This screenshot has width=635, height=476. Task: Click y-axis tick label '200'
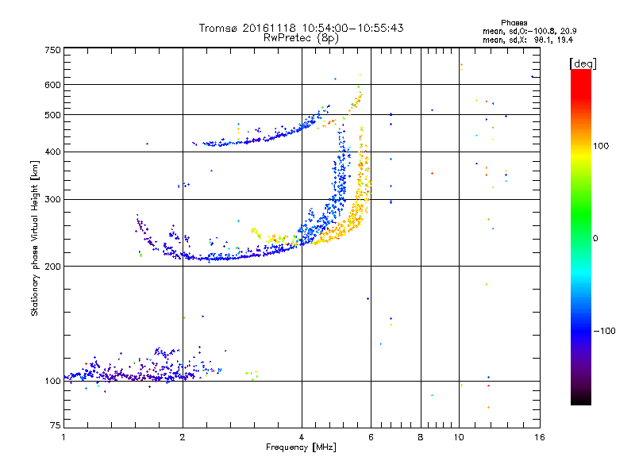tap(53, 267)
